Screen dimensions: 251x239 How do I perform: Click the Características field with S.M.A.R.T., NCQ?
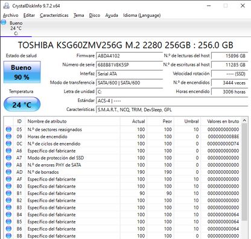coord(172,110)
